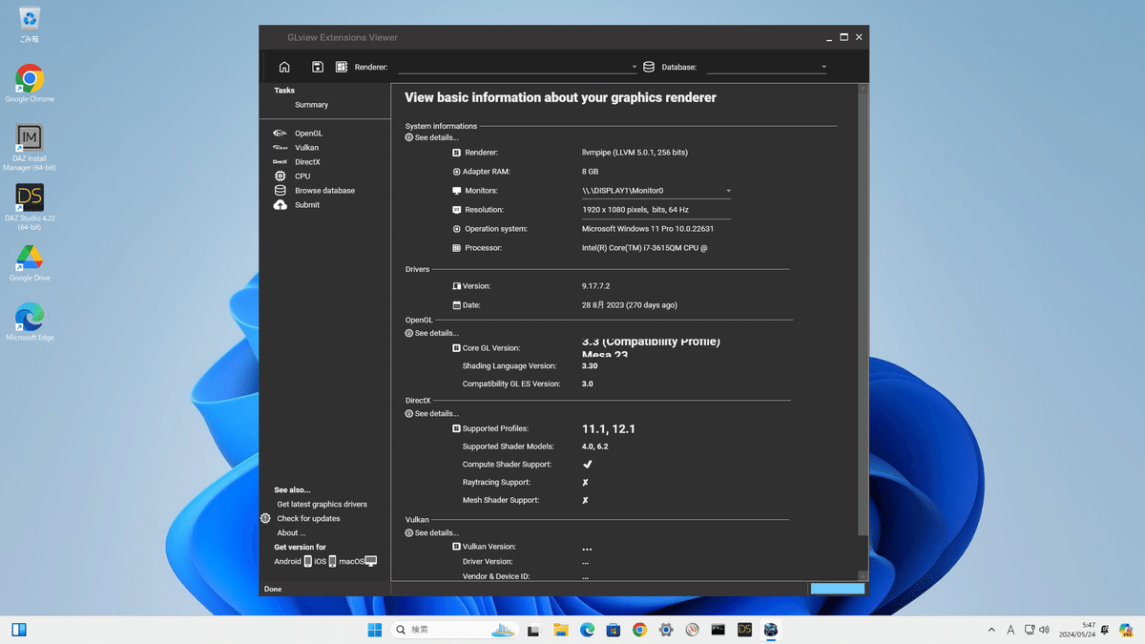Open the Renderer dropdown in the toolbar
The height and width of the screenshot is (644, 1145).
click(518, 67)
